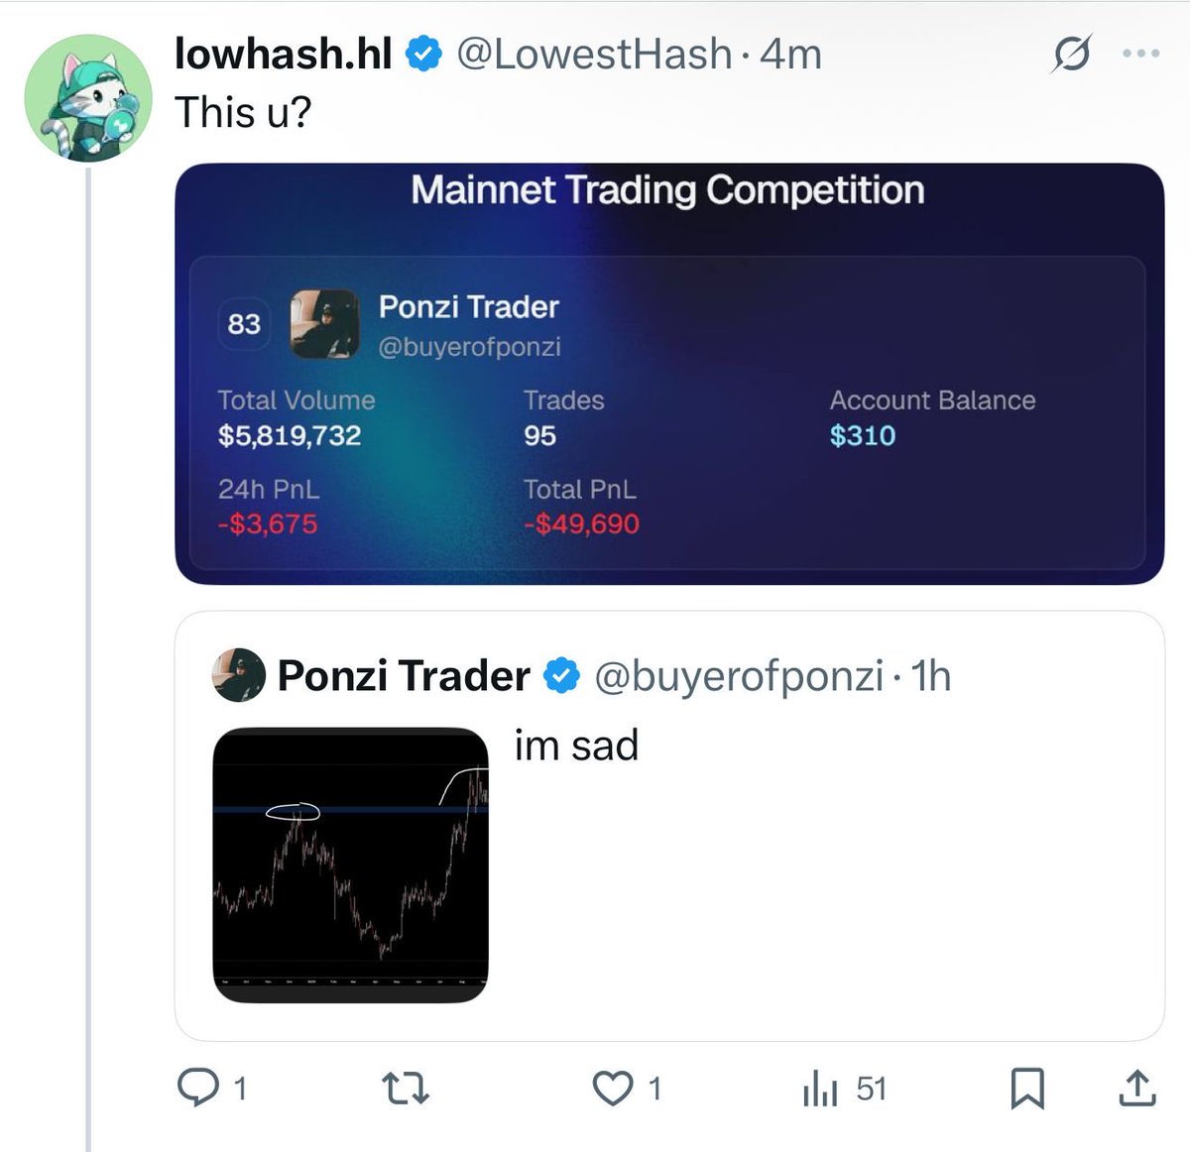Like the tweet with heart icon
Screen dimensions: 1190x1152
(x=613, y=1089)
